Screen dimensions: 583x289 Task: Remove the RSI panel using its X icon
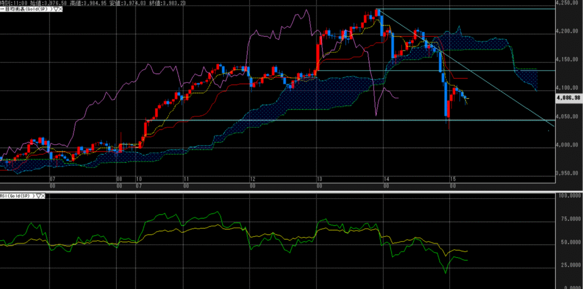coord(44,195)
